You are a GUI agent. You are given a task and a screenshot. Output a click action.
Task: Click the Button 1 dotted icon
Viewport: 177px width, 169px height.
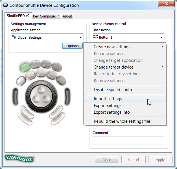click(95, 37)
